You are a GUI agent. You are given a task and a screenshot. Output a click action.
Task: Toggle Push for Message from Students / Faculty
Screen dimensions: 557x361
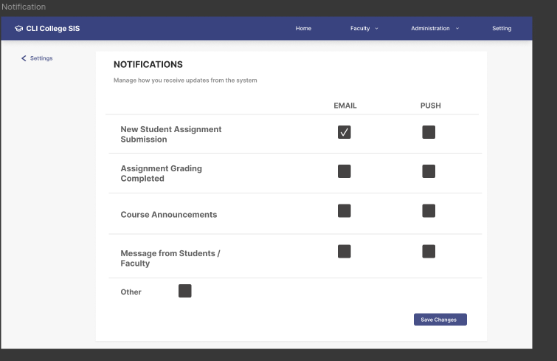click(x=429, y=251)
